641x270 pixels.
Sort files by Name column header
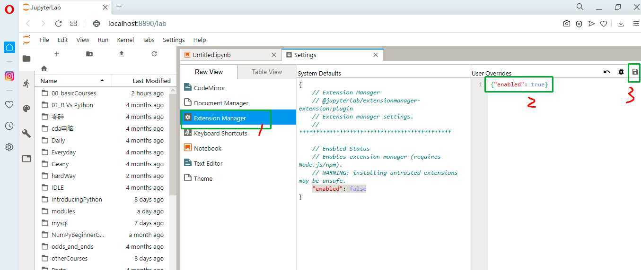point(73,81)
